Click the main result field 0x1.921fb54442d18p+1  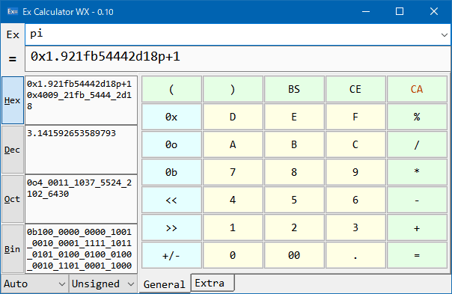[237, 59]
